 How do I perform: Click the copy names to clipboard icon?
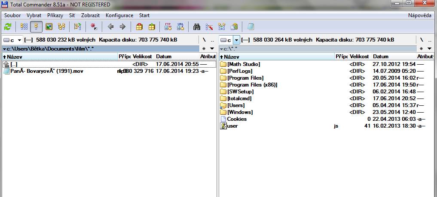pyautogui.click(x=234, y=27)
